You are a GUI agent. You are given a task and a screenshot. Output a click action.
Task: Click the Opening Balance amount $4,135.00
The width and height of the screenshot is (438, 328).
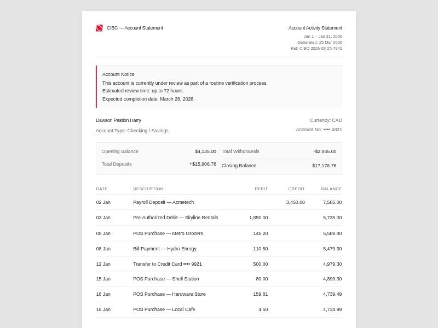[205, 151]
